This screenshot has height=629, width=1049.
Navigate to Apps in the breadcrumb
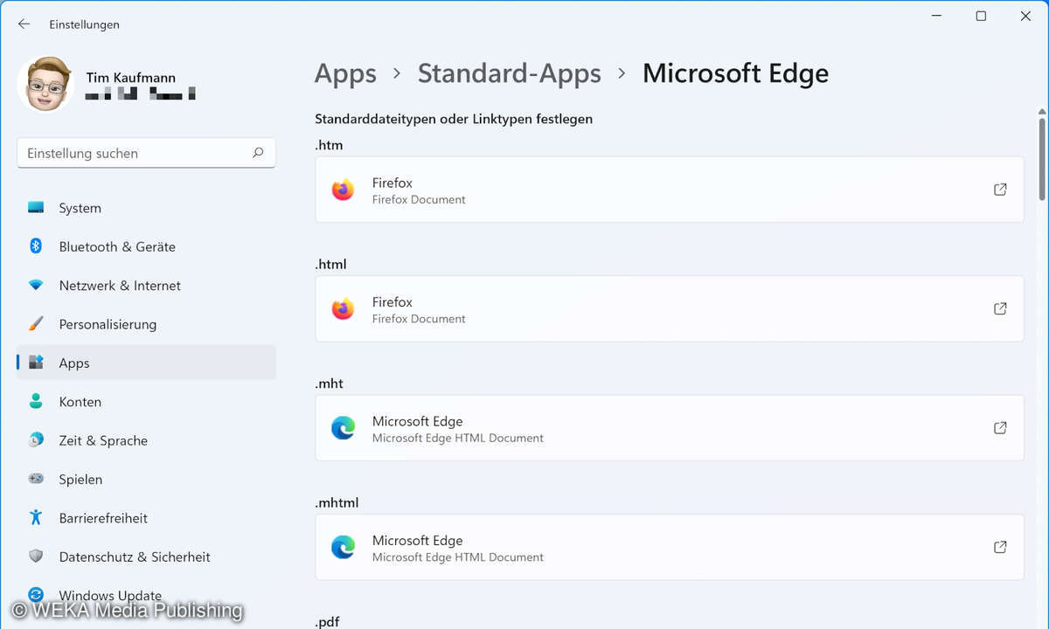pos(345,74)
